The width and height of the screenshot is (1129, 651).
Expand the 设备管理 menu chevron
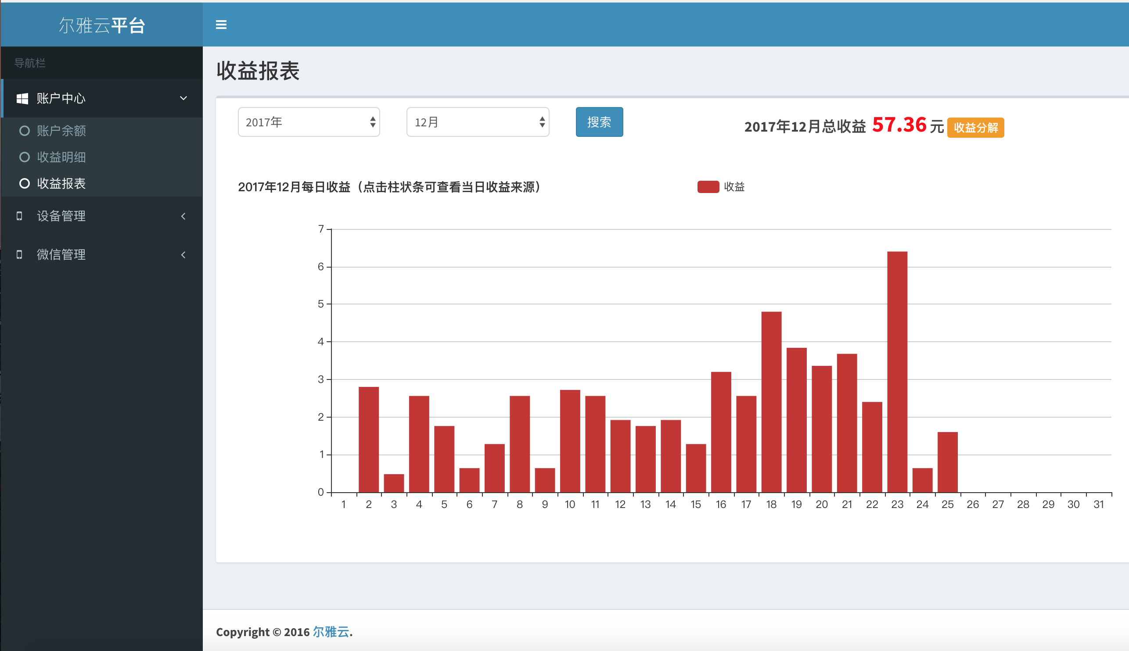pyautogui.click(x=183, y=216)
